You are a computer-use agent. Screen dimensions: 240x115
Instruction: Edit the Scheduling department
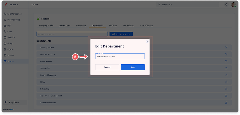click(x=226, y=89)
